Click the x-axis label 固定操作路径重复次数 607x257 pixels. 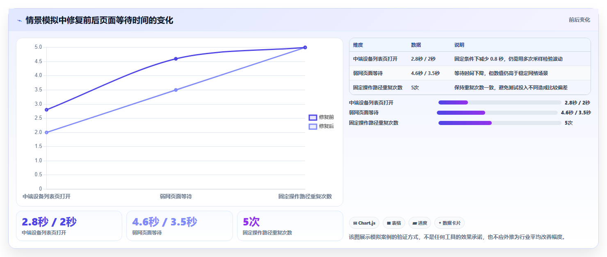point(305,196)
